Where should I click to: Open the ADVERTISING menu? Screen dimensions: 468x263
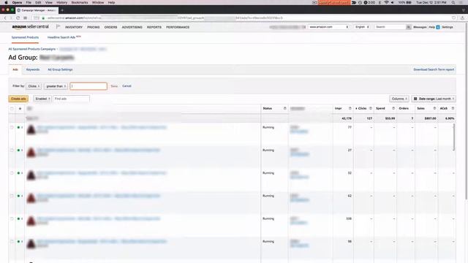coord(132,27)
